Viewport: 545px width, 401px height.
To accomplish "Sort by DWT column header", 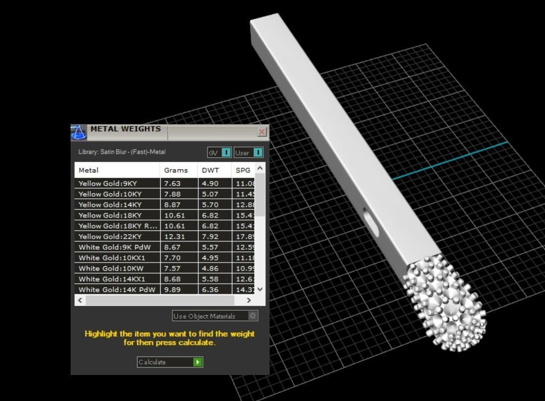I will [214, 170].
